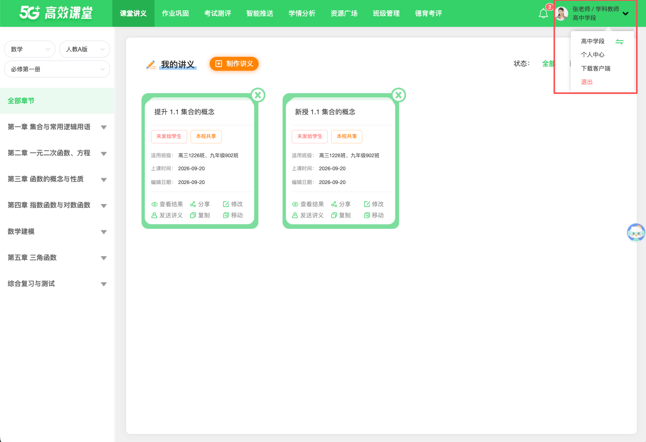
Task: Click 分享 on the 新授 1.1 card
Action: click(x=341, y=204)
